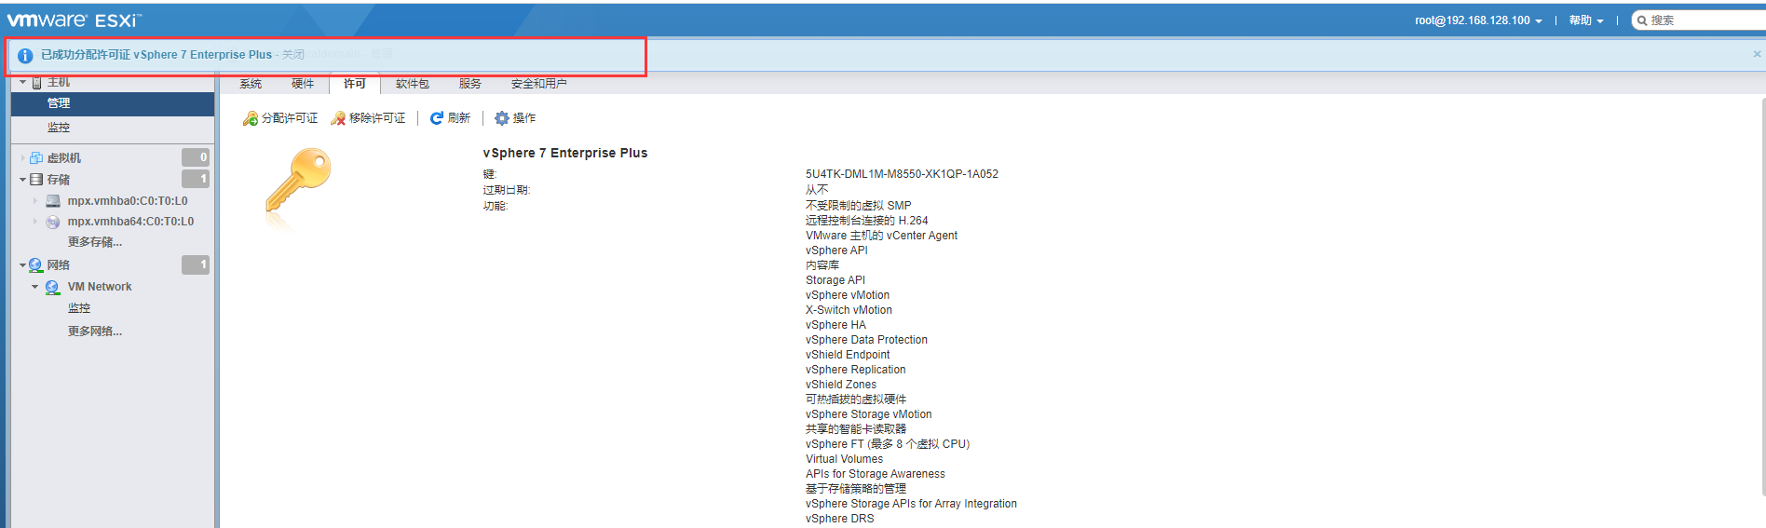Screen dimensions: 1766x528
Task: Select mpx.vmhba0:C0:T0:L0 in navigator
Action: 128,201
